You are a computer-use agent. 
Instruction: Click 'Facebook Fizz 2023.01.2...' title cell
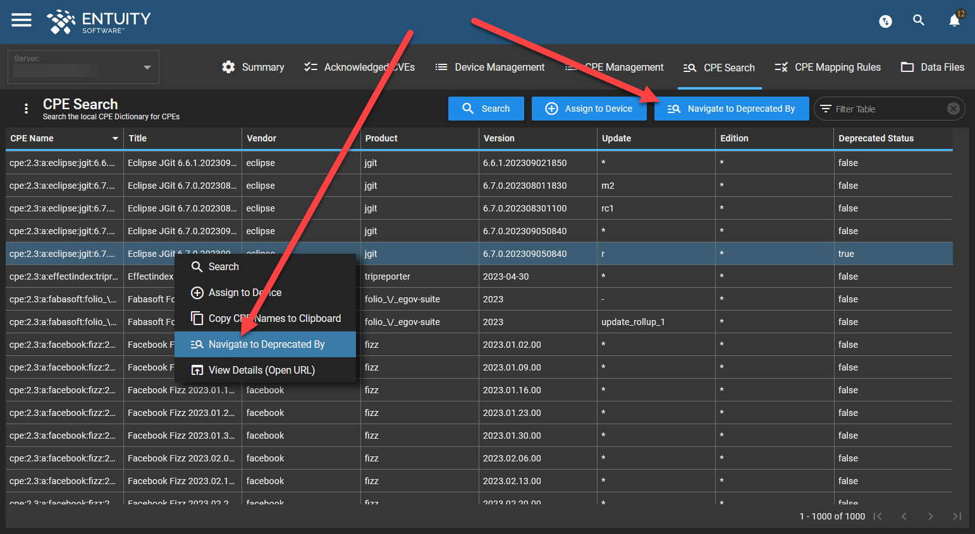click(x=182, y=413)
